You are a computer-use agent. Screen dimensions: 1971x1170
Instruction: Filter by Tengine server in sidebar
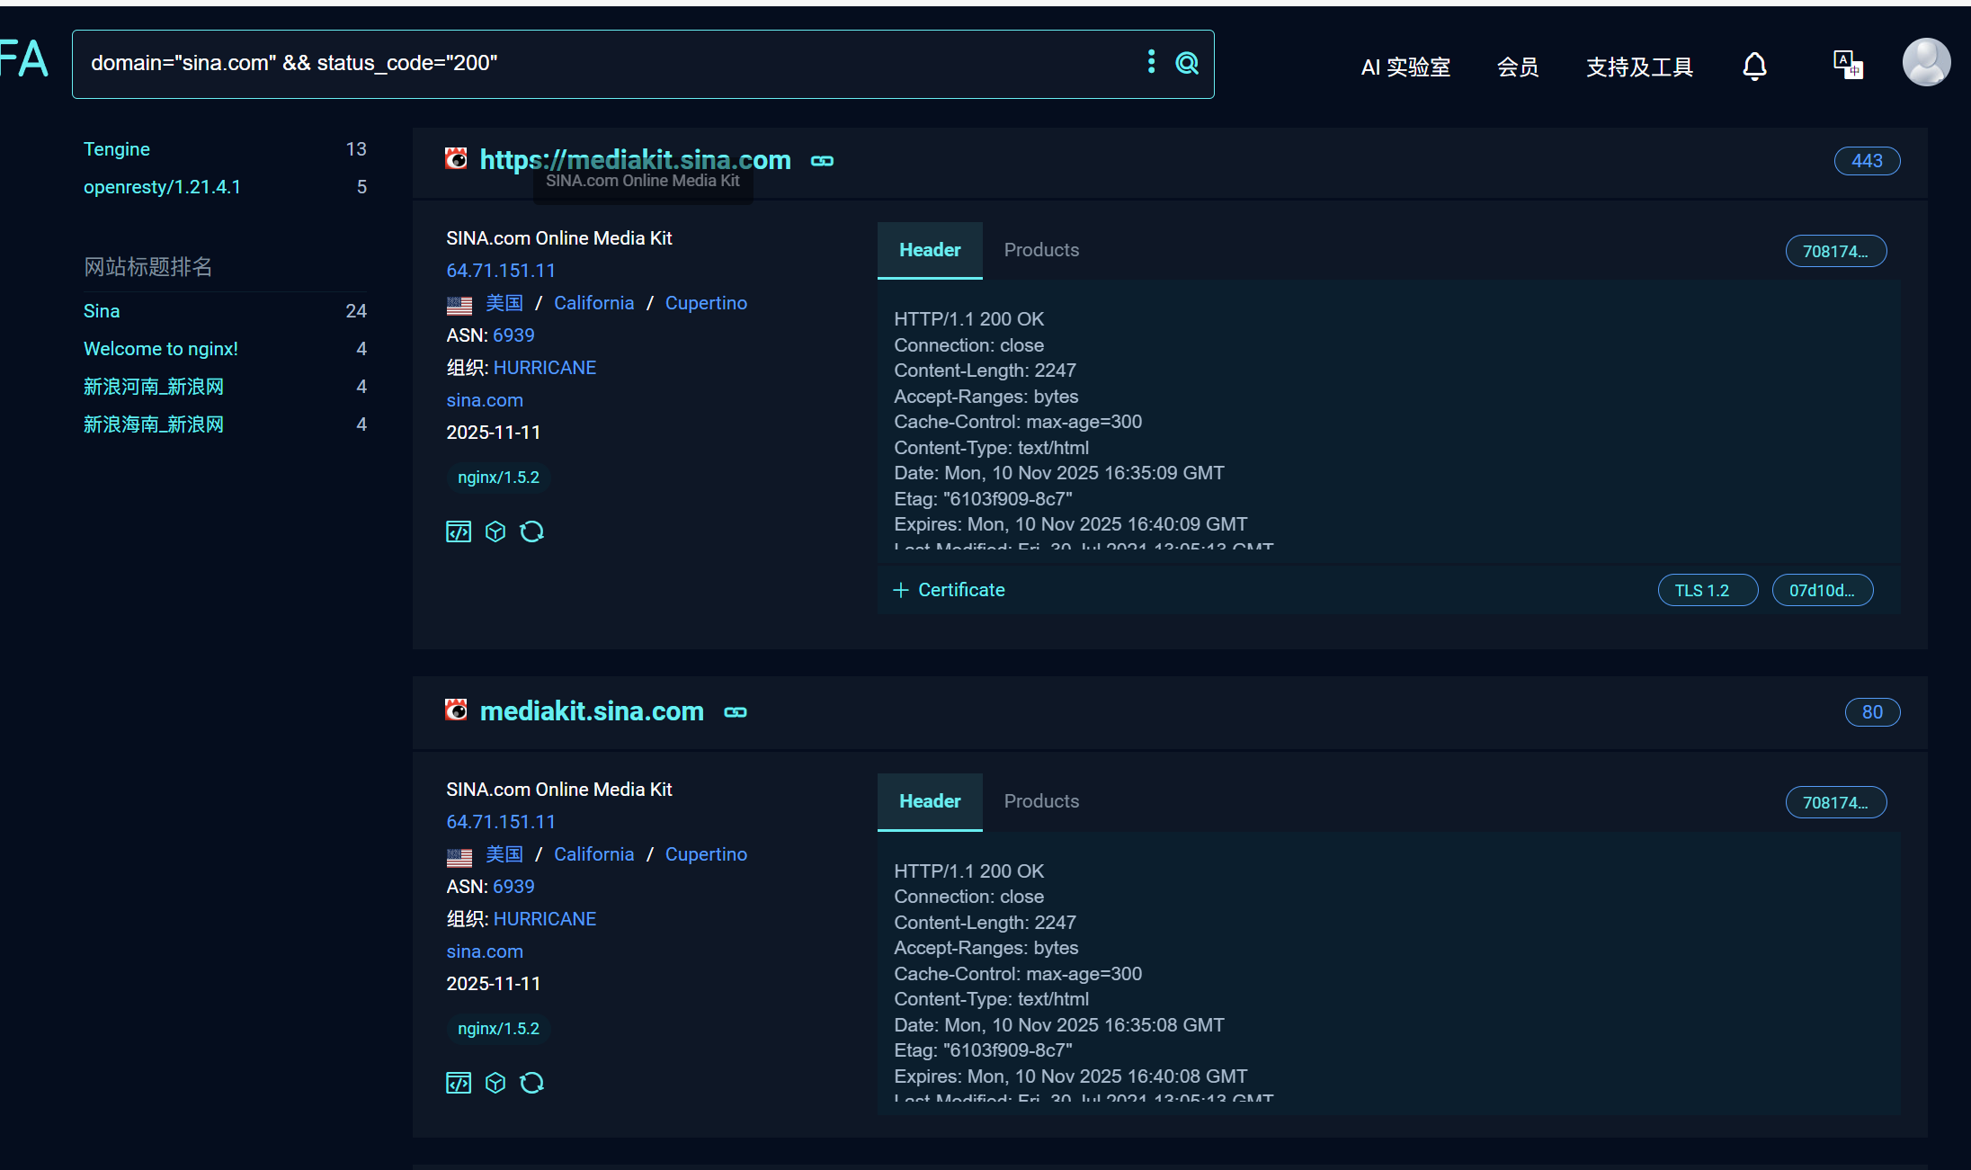coord(117,149)
